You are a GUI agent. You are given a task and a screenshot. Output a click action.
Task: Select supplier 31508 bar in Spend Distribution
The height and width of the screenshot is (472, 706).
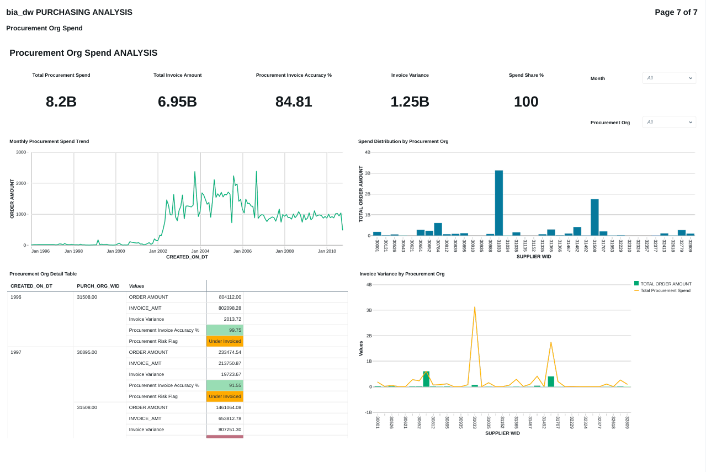coord(594,218)
